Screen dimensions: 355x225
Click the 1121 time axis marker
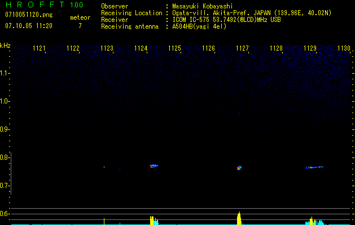39,48
